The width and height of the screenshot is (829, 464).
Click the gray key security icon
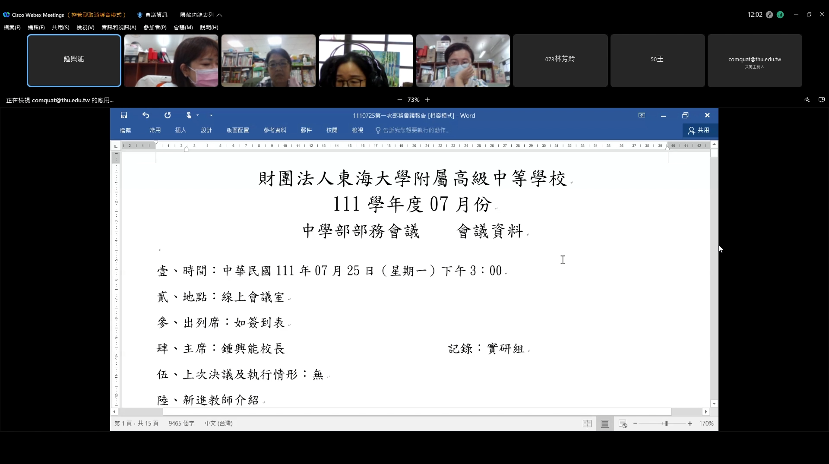coord(769,15)
